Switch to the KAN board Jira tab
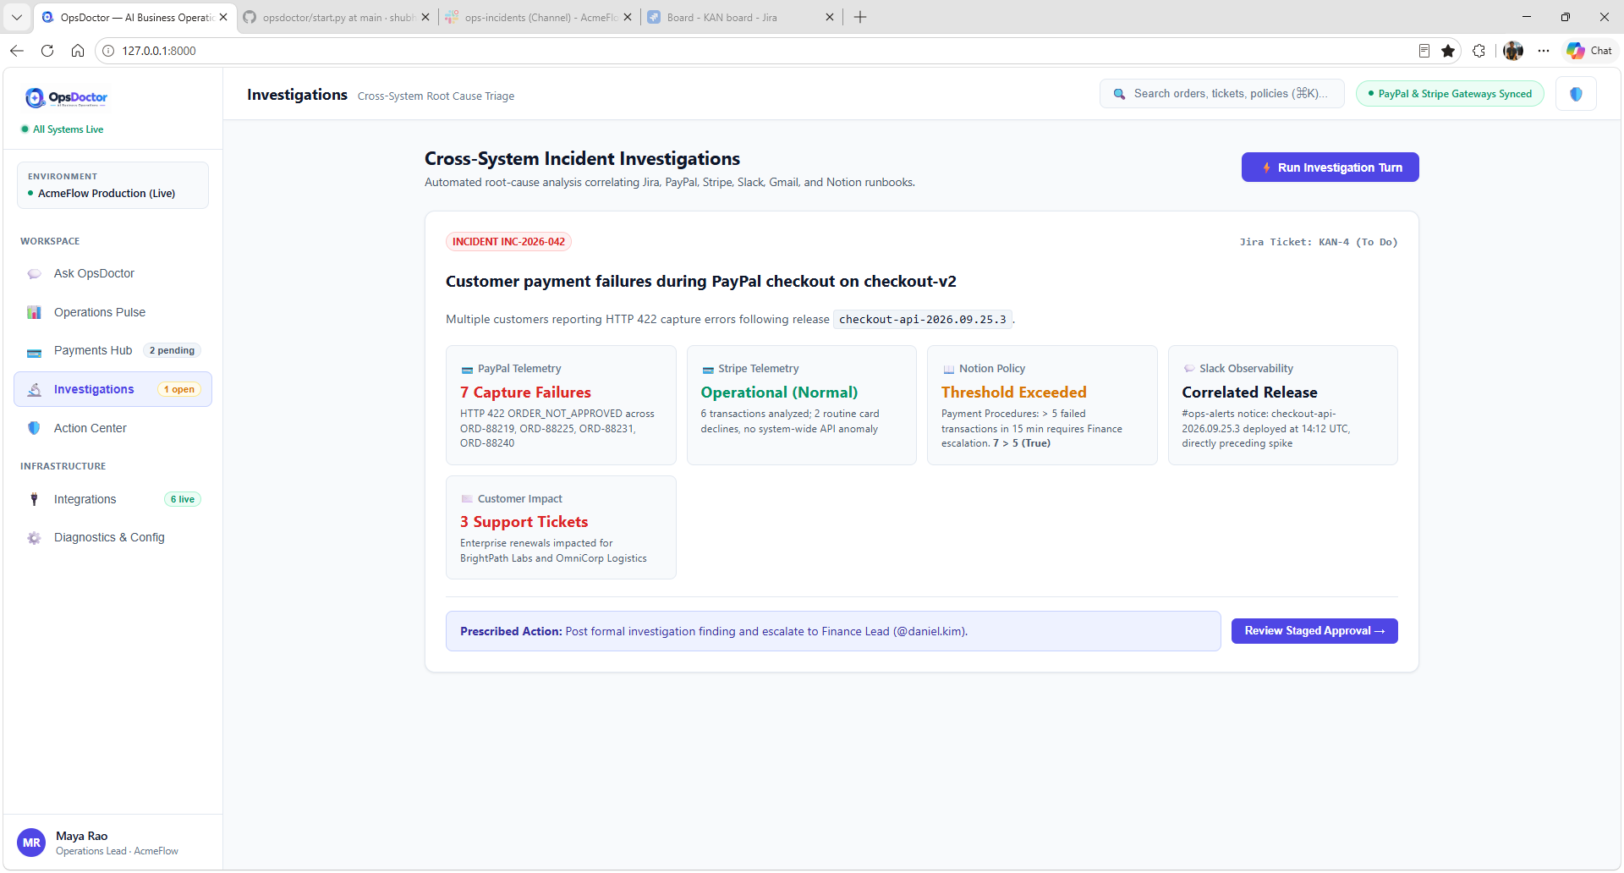This screenshot has height=873, width=1624. coord(741,17)
